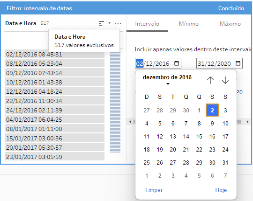Select value 10/12/2016 01:43:38
Viewport: 253px width, 201px height.
(54, 82)
